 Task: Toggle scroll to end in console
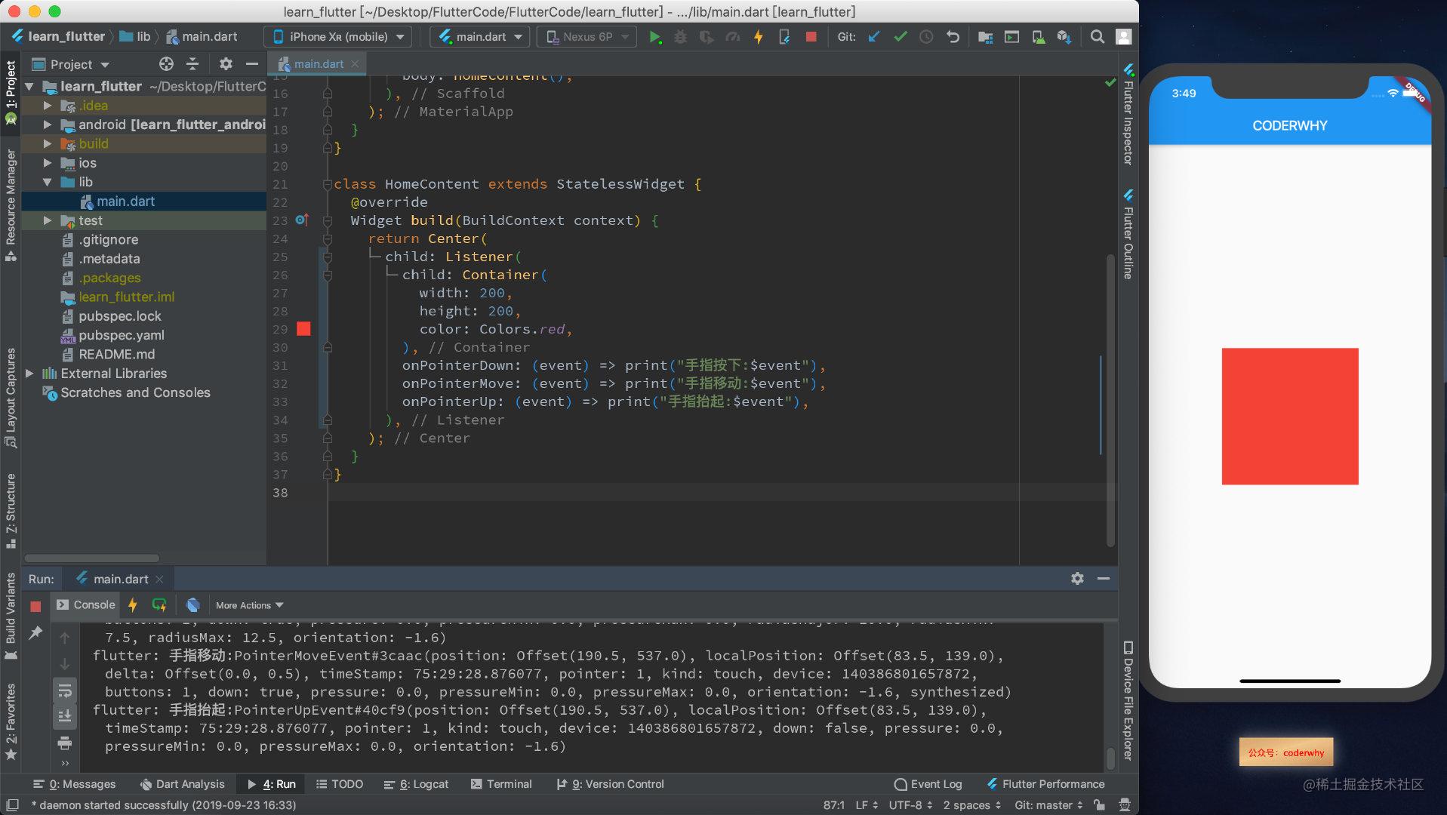coord(65,715)
